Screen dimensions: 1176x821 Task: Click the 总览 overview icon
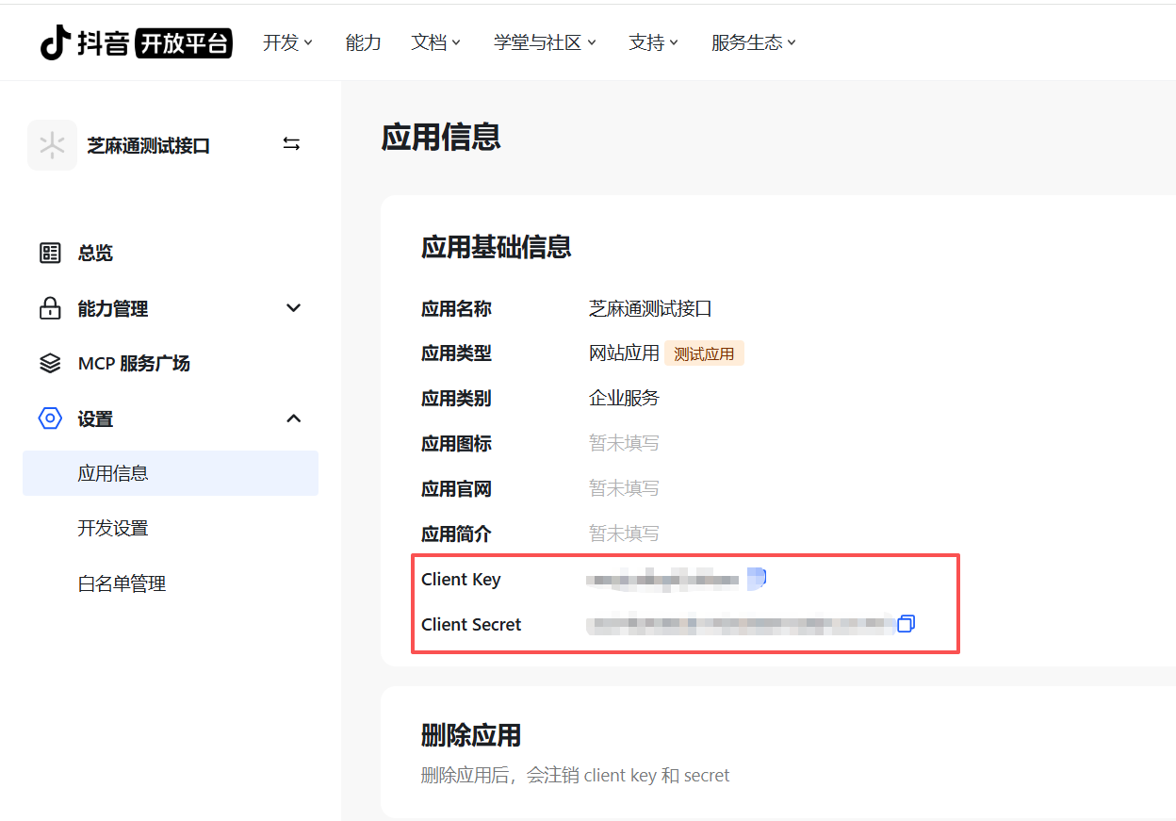point(50,253)
